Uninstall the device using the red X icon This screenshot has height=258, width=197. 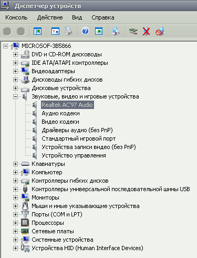coord(146,32)
